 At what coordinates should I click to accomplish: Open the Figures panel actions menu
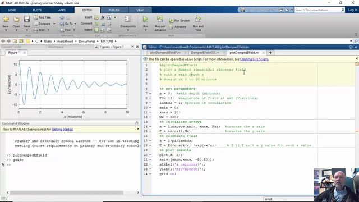click(132, 47)
